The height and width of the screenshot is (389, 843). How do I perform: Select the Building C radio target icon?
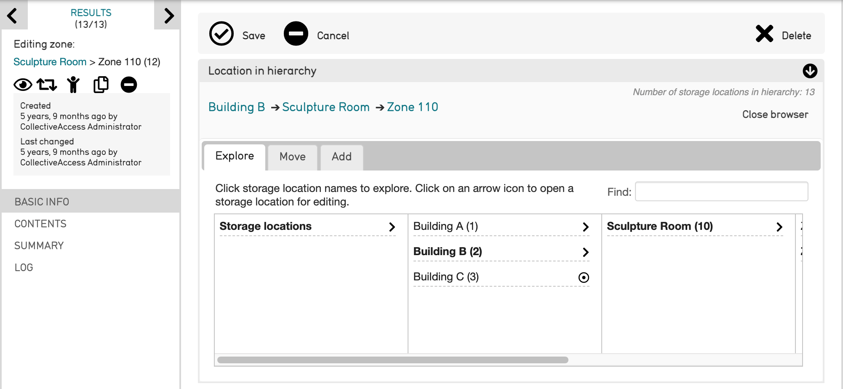coord(584,277)
